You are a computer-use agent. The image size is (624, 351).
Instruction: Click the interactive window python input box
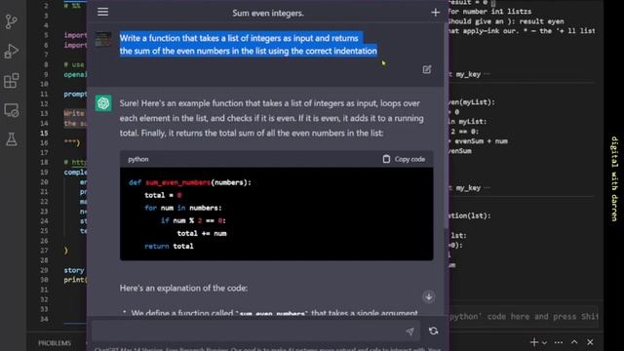(524, 316)
